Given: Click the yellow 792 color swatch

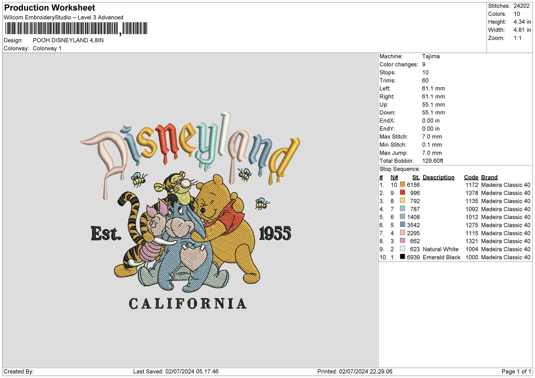Looking at the screenshot, I should coord(402,201).
